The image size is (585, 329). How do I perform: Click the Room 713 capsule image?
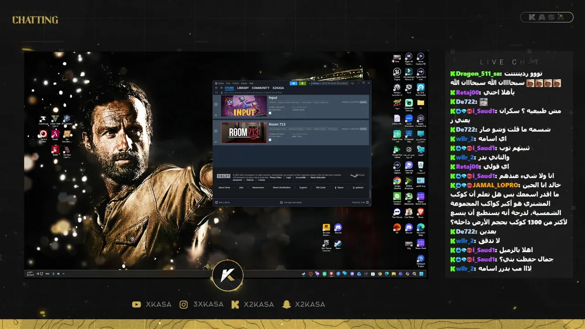click(x=244, y=133)
